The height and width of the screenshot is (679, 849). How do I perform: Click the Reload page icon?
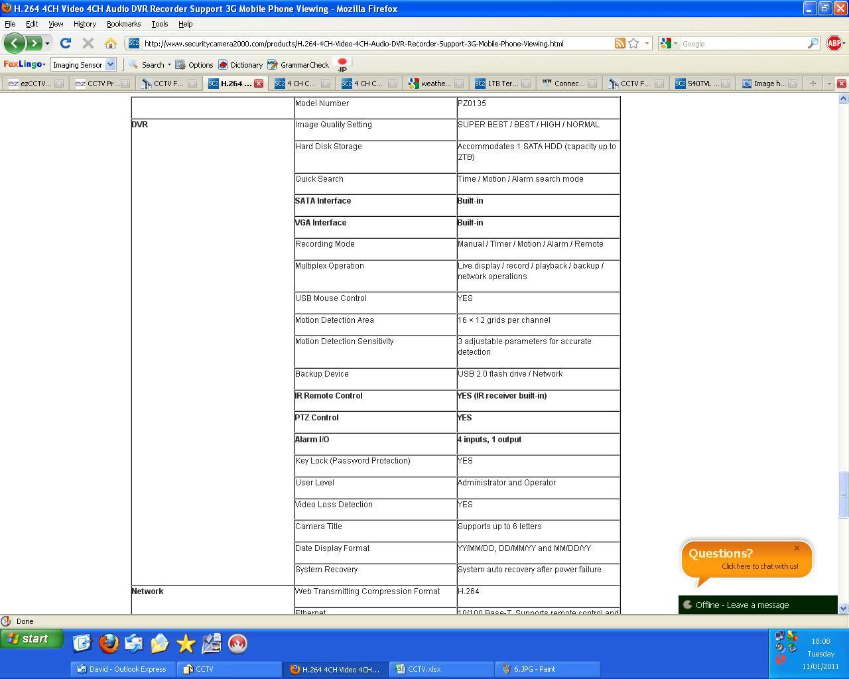tap(65, 44)
